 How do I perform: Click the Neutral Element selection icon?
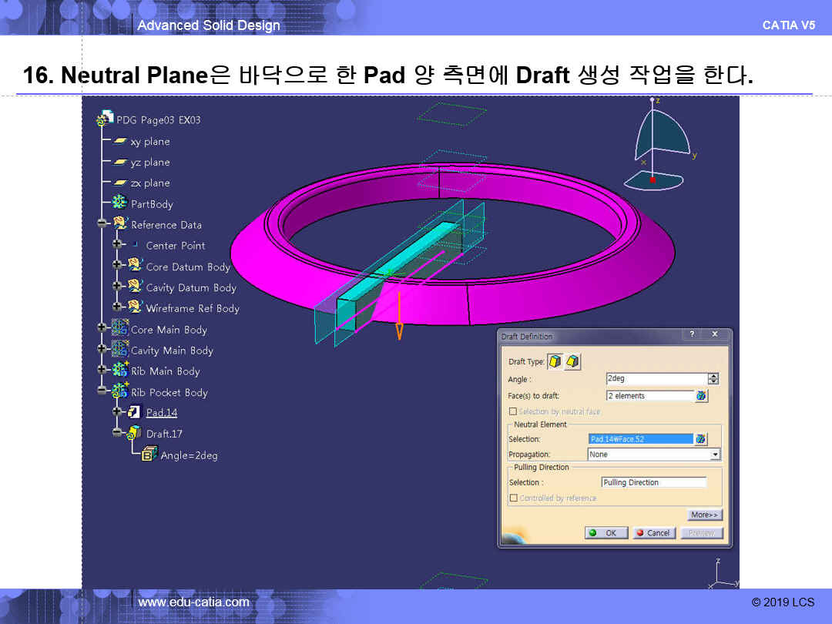click(700, 439)
